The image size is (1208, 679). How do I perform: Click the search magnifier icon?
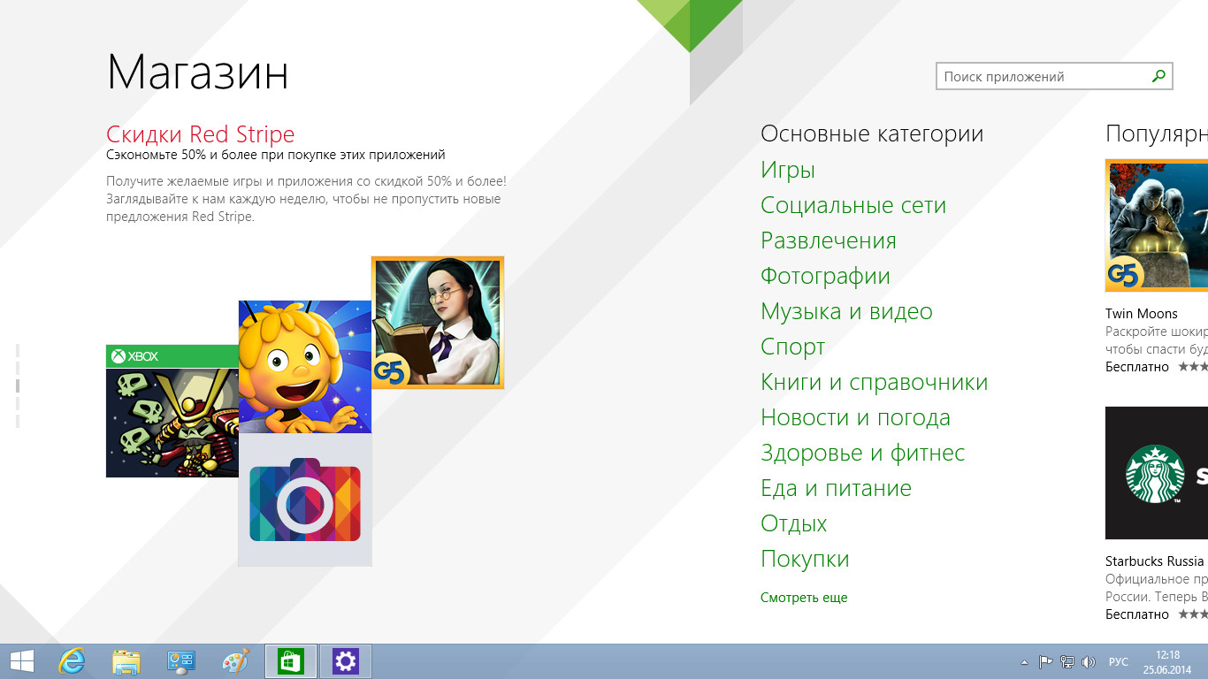tap(1158, 77)
